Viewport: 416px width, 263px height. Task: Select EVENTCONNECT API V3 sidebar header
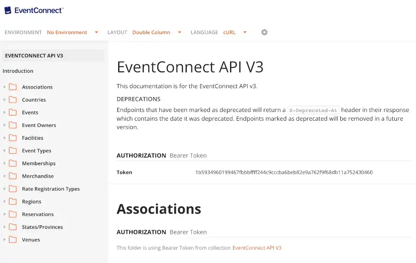click(x=54, y=56)
